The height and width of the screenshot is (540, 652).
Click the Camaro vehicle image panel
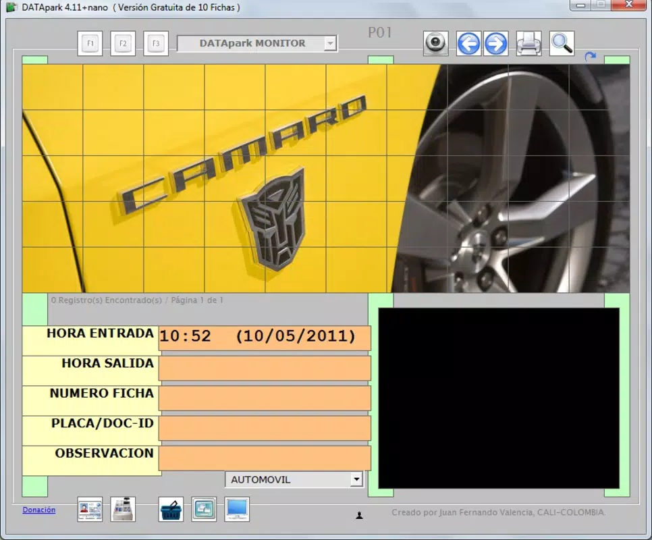click(x=326, y=178)
